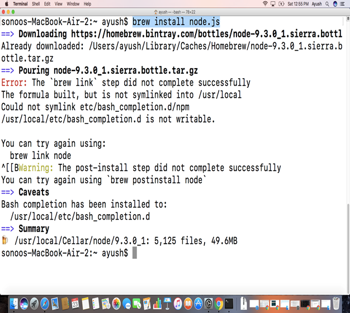The width and height of the screenshot is (350, 313).
Task: Open Safari compass icon in Dock
Action: click(45, 304)
